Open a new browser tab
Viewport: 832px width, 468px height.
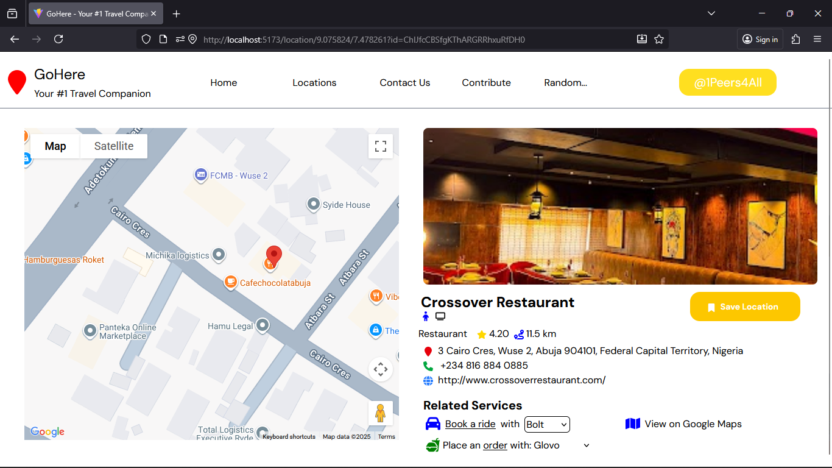176,13
